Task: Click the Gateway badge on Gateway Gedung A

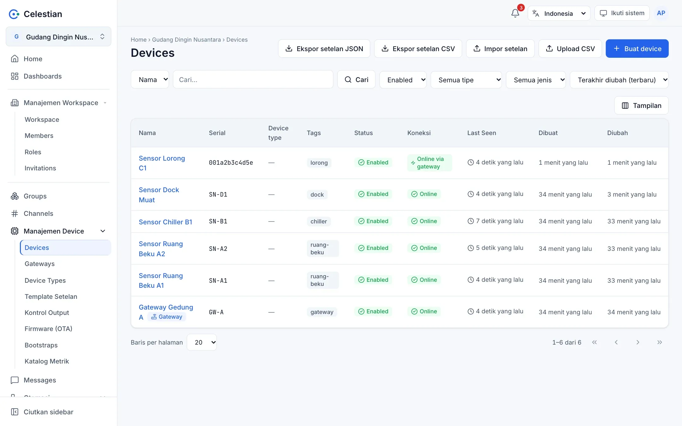Action: (167, 317)
